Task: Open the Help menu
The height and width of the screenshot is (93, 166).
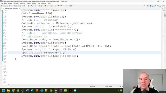Action: [49, 4]
